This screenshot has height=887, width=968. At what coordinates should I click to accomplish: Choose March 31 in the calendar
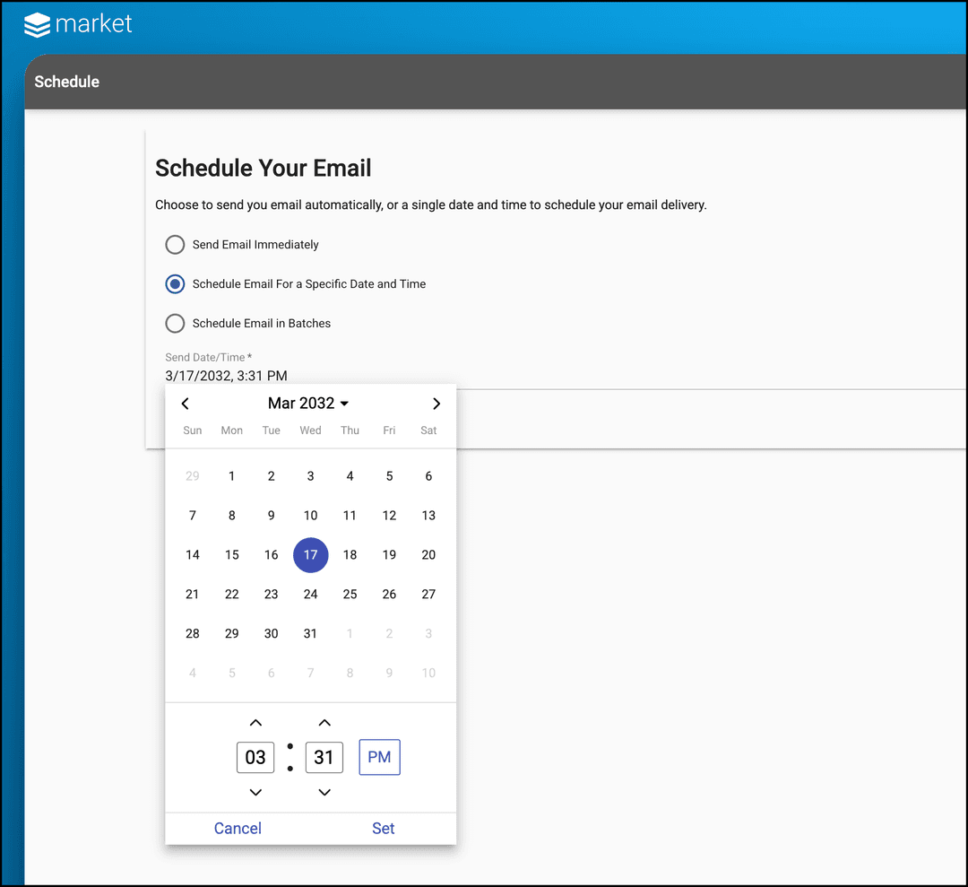point(310,634)
